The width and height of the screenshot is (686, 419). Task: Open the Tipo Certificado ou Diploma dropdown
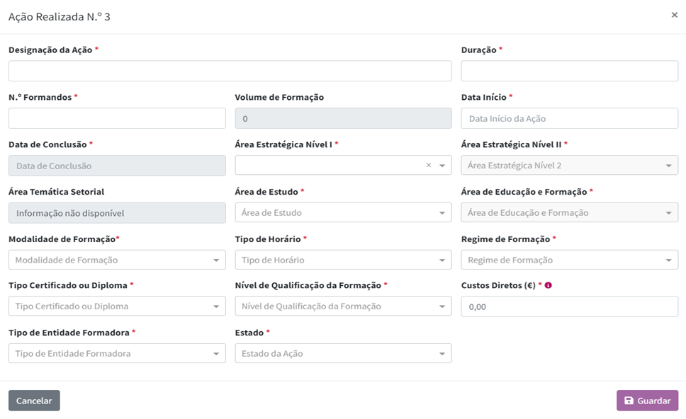pyautogui.click(x=117, y=306)
